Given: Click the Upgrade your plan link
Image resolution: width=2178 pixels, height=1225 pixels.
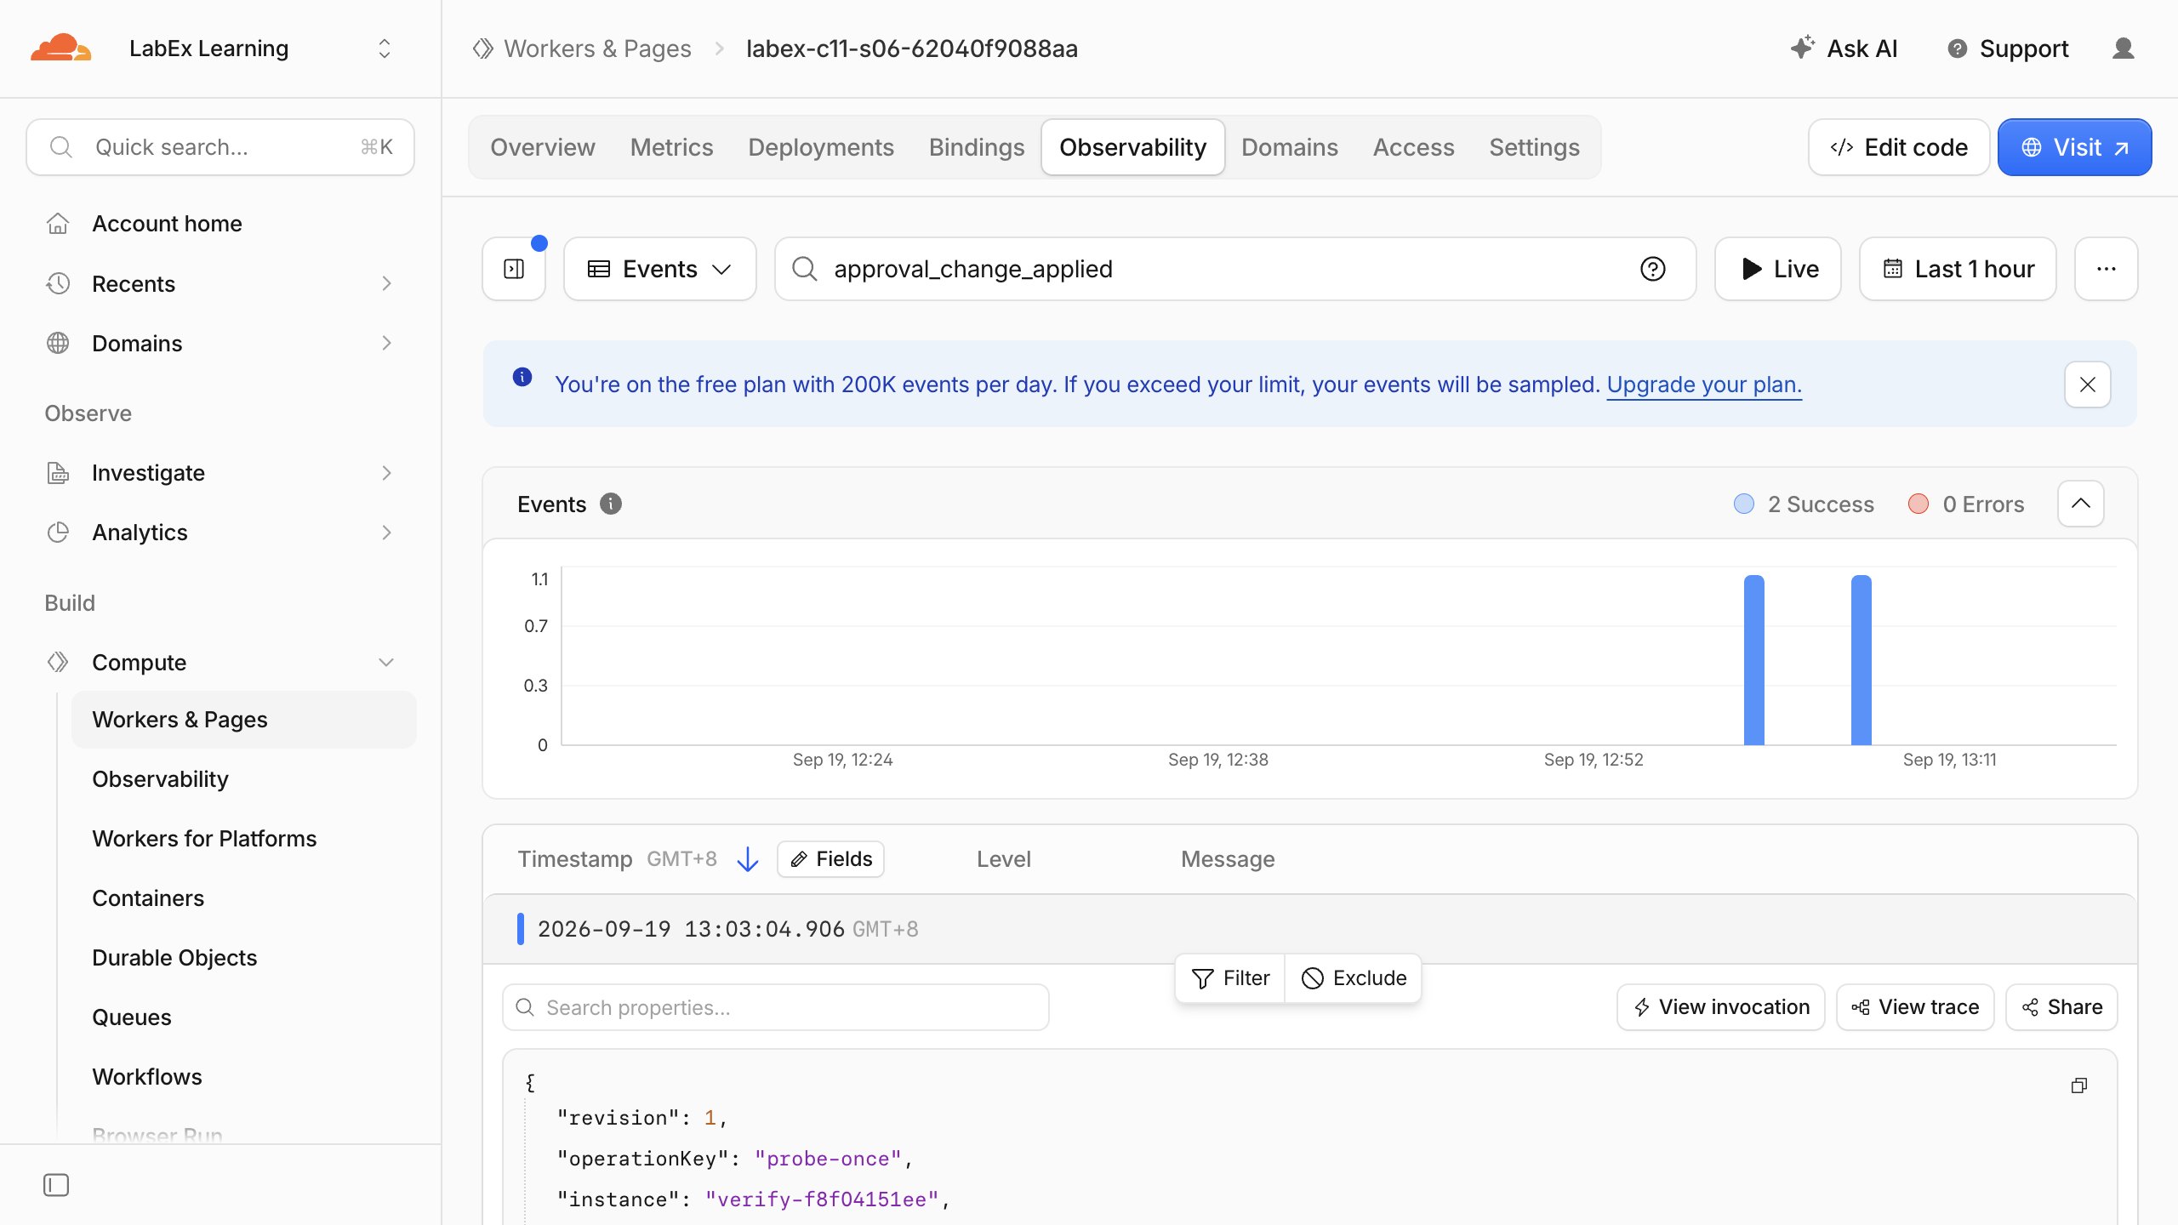Looking at the screenshot, I should (x=1704, y=385).
